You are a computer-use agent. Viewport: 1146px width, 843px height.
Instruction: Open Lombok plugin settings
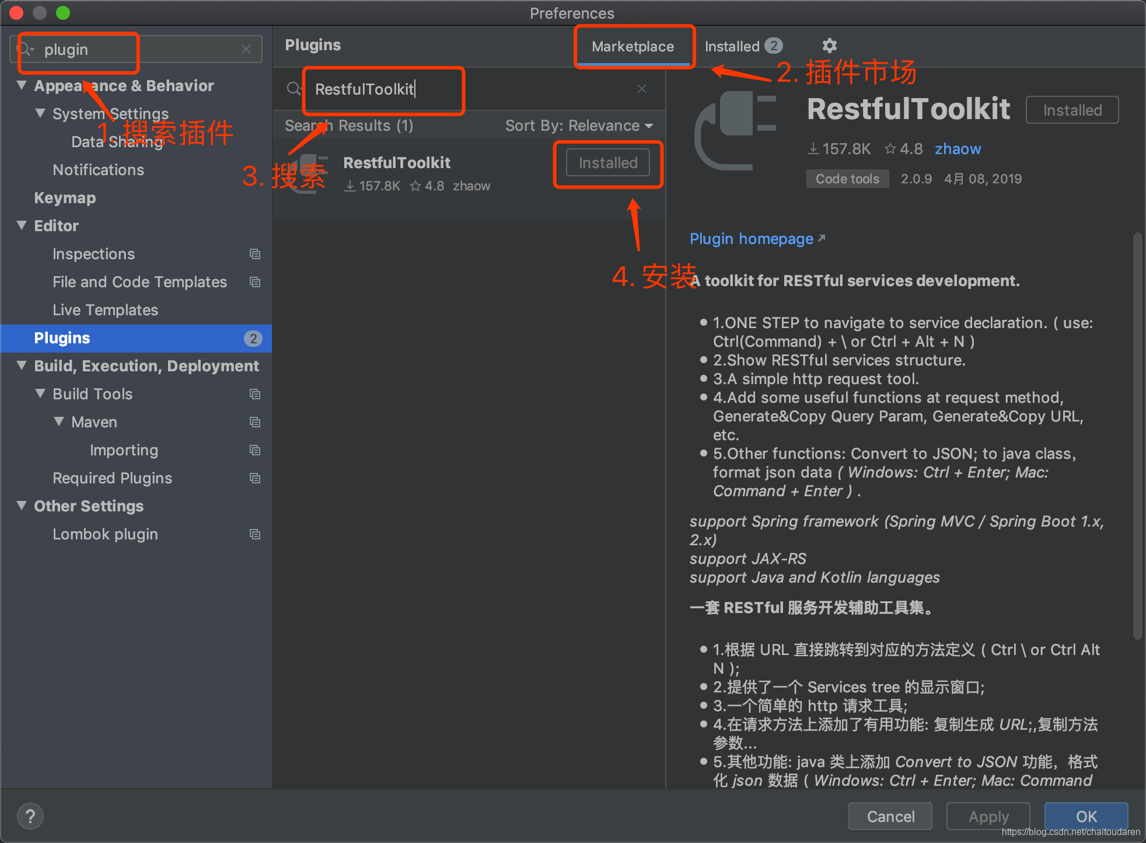pyautogui.click(x=105, y=534)
